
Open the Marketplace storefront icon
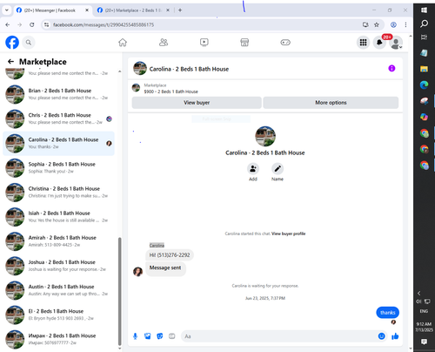coord(244,43)
